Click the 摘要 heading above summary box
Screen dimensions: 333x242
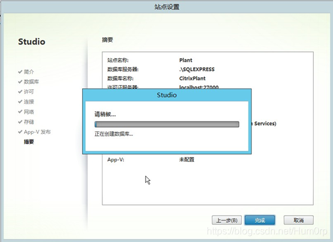click(x=107, y=40)
